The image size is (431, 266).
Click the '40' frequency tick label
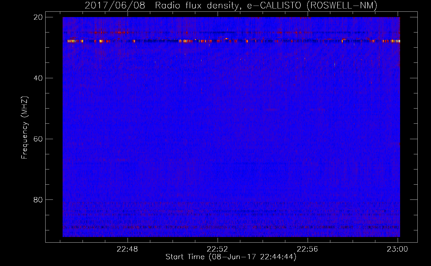[38, 78]
